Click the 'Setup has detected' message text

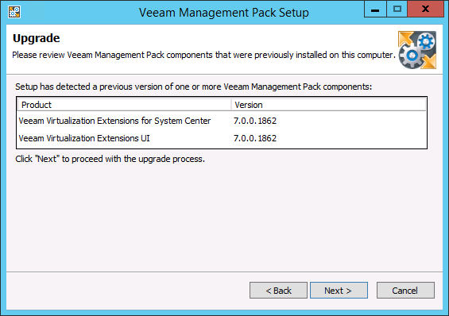tap(194, 87)
